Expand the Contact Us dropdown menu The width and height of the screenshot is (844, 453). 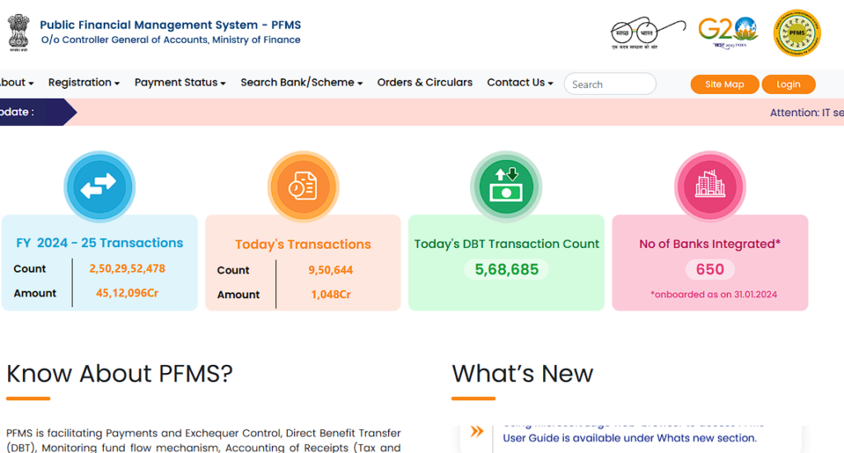tap(520, 83)
